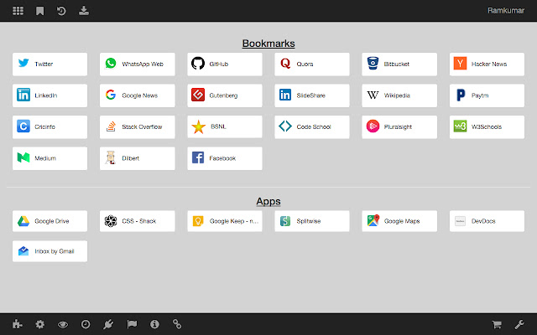Click the W3Schools green icon
This screenshot has height=335, width=537.
[460, 126]
